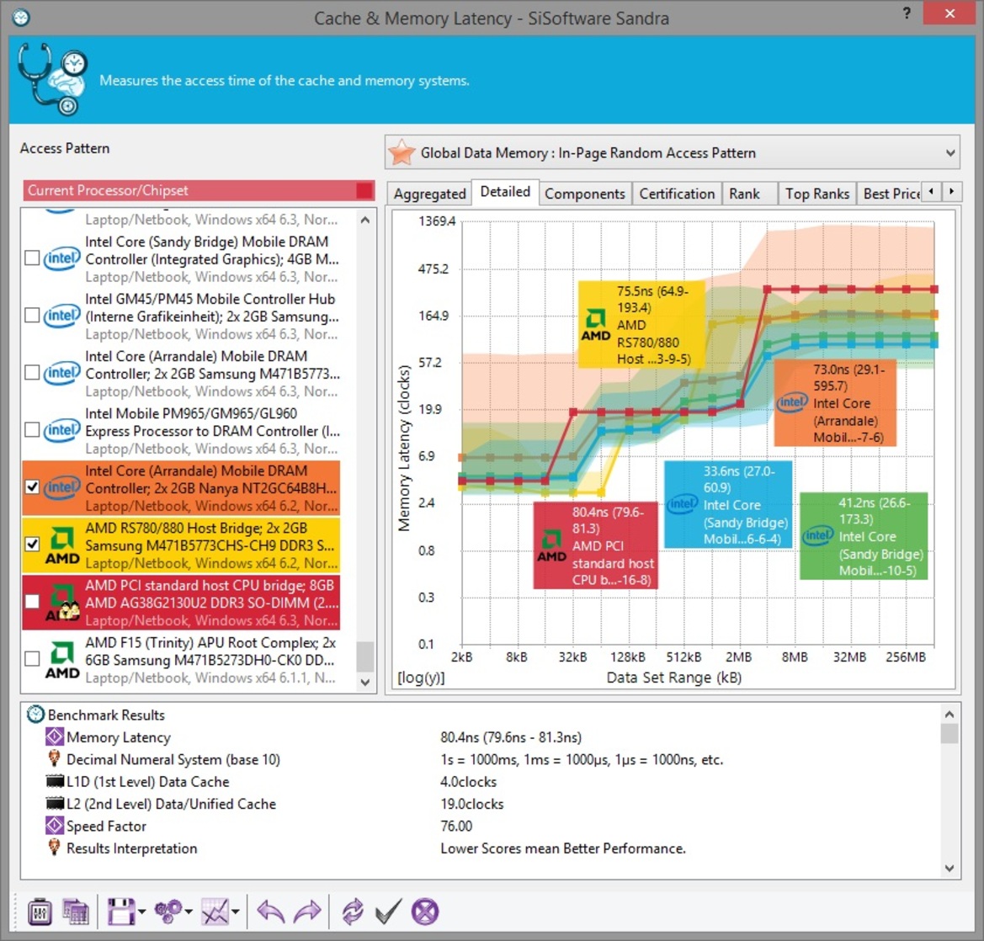Click the benchmark results scroll-down arrow
Screen dimensions: 984x941
click(x=949, y=869)
